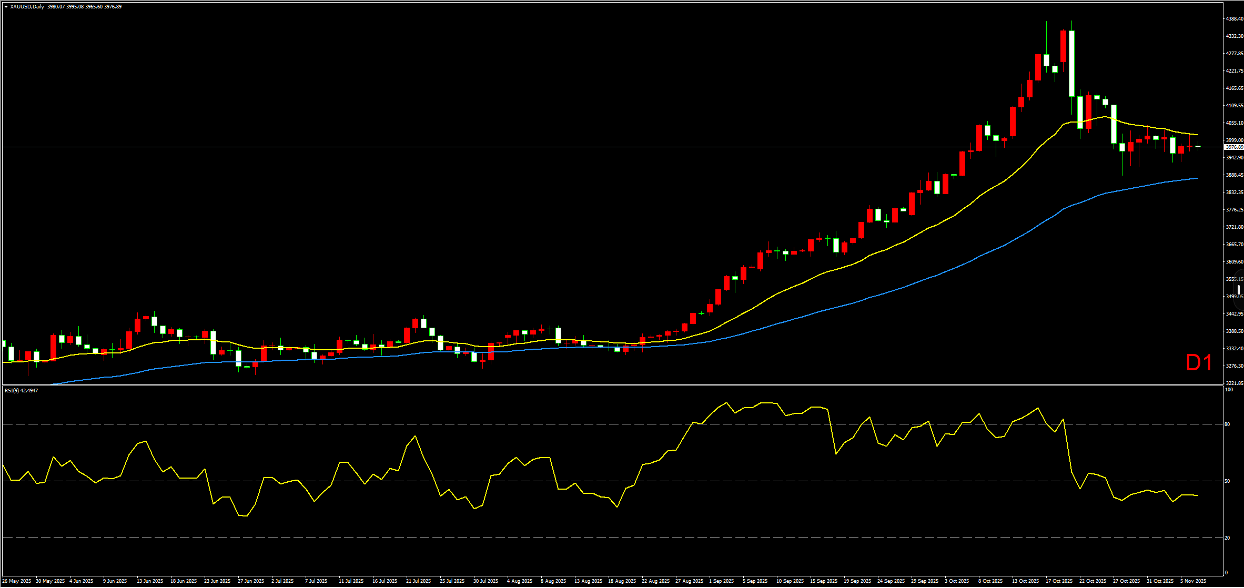Click the side panel handle on right edge
The image size is (1244, 588).
(1239, 290)
